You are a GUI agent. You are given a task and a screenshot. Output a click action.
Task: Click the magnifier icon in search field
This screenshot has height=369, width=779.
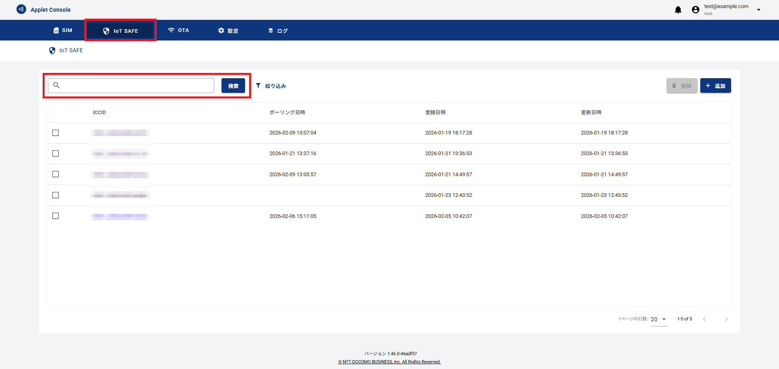click(x=56, y=85)
